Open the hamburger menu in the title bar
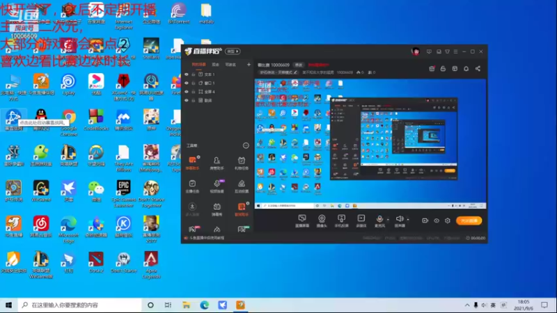 click(x=456, y=51)
